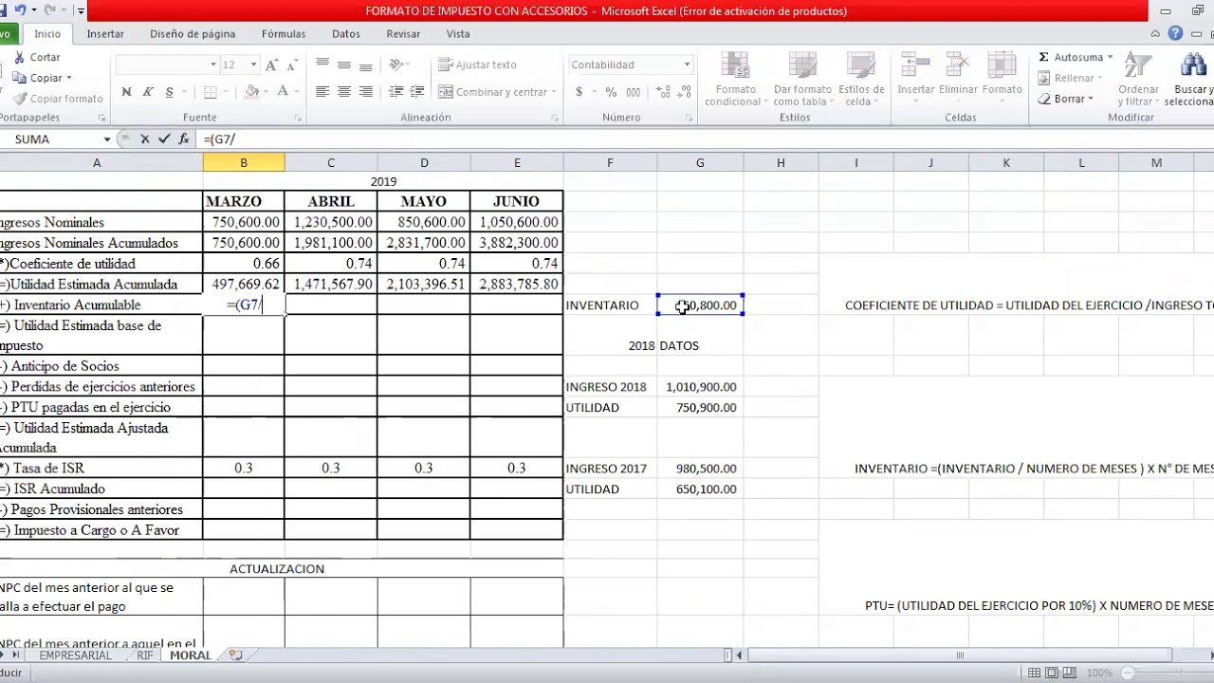The width and height of the screenshot is (1214, 683).
Task: Align text left in the cell
Action: 322,92
